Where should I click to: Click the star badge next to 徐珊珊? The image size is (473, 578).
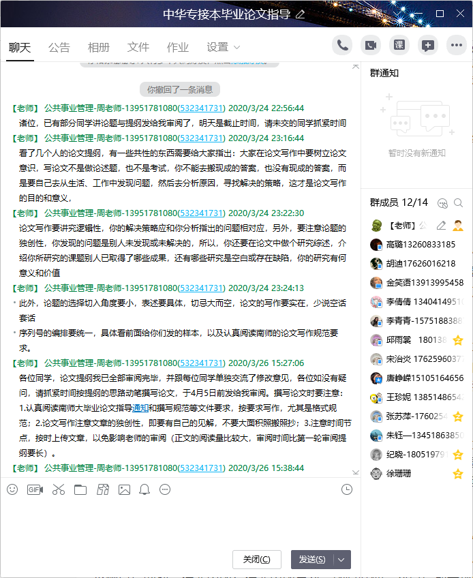458,474
